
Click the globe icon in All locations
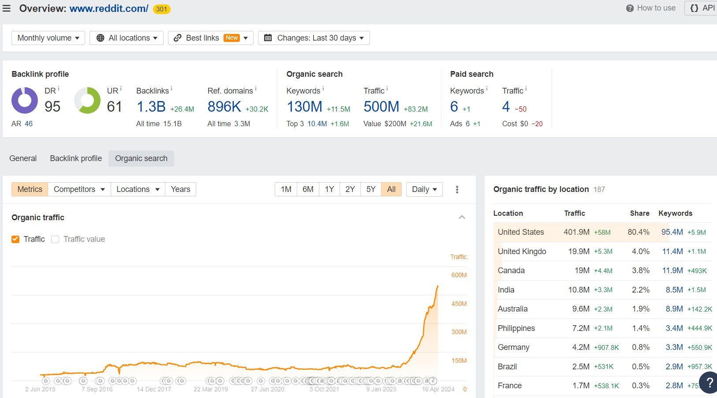pyautogui.click(x=101, y=38)
